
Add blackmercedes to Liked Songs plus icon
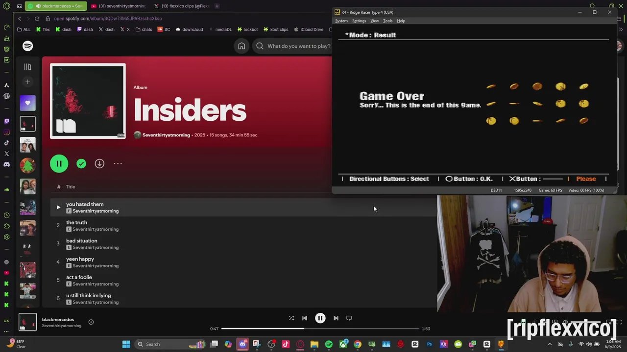(x=91, y=322)
